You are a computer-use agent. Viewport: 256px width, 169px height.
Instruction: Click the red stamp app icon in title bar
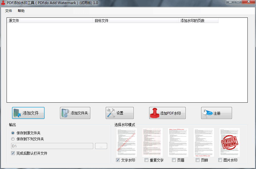3,3
